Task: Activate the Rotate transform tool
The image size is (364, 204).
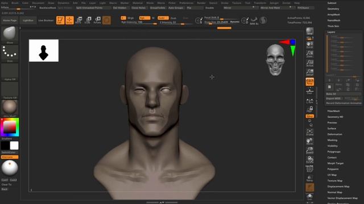Action: click(x=97, y=20)
